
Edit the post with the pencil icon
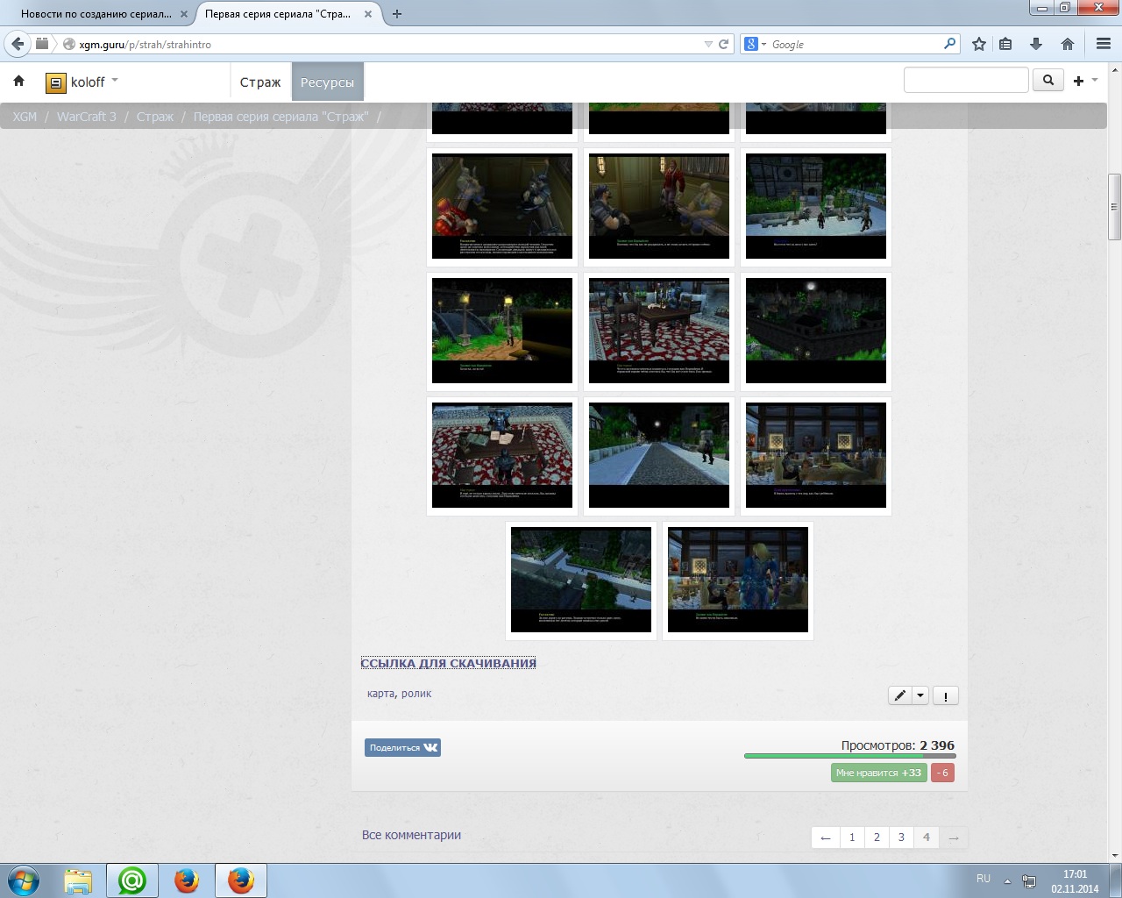900,695
